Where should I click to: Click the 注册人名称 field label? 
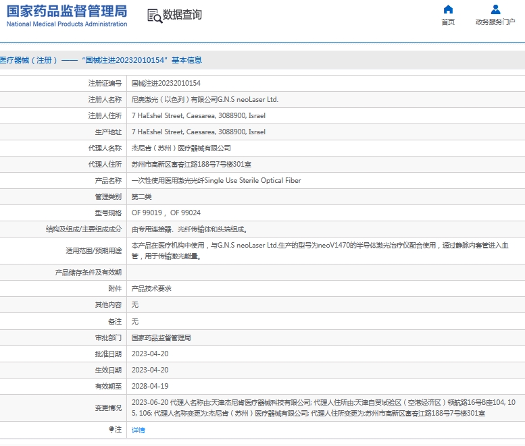[x=105, y=100]
